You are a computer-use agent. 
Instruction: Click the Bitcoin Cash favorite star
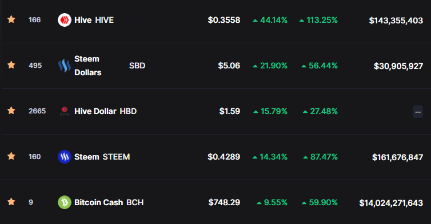coord(11,202)
